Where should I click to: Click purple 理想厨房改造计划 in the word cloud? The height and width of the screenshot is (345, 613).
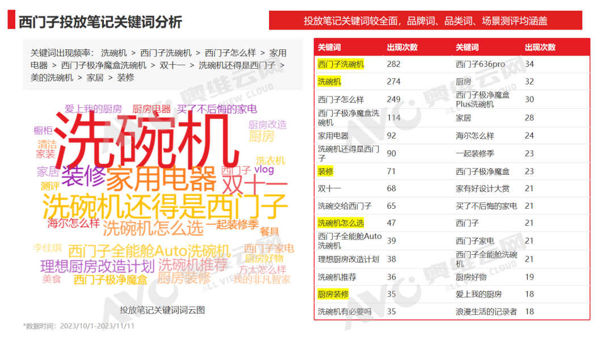98,267
